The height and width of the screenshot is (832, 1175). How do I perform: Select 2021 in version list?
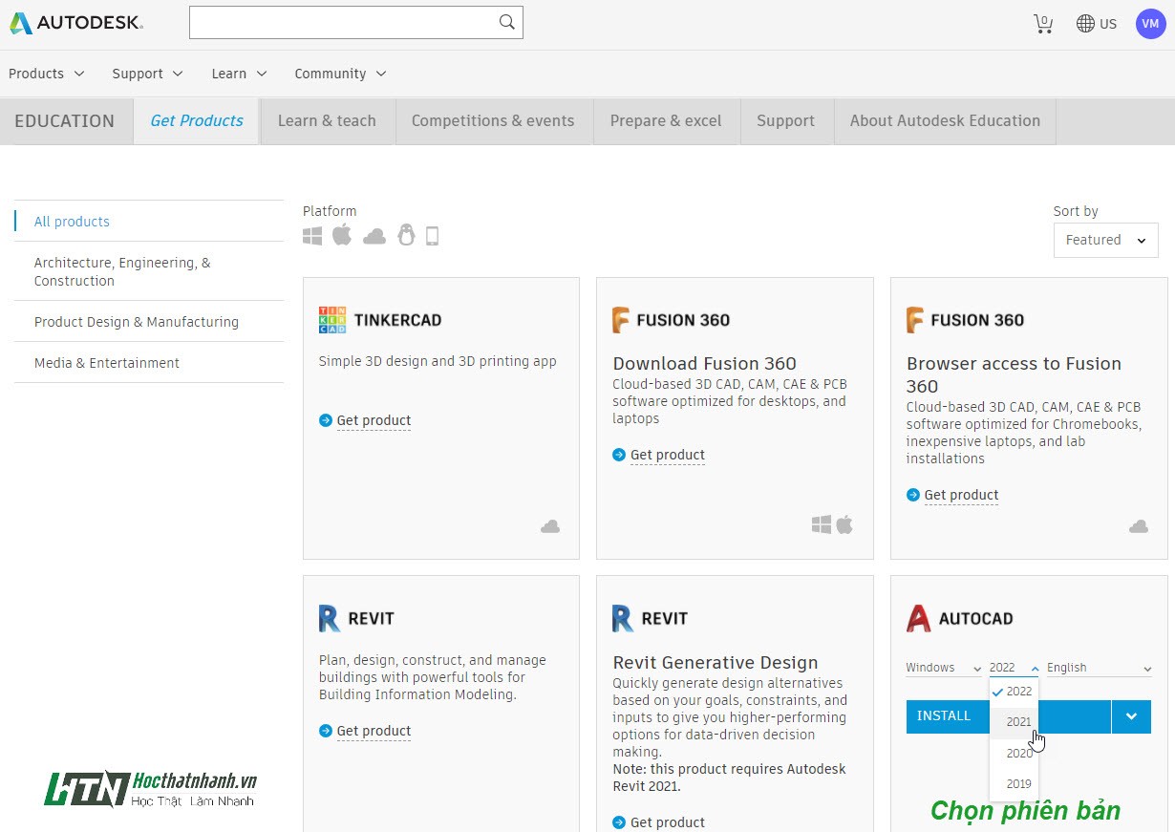pos(1015,722)
